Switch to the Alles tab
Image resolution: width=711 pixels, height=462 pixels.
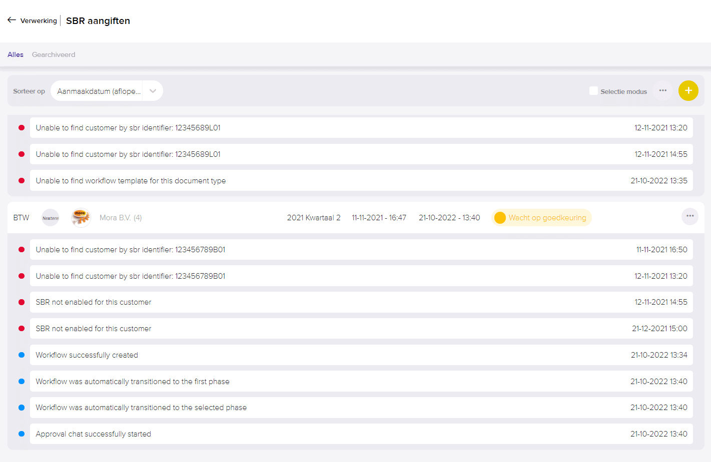point(16,54)
